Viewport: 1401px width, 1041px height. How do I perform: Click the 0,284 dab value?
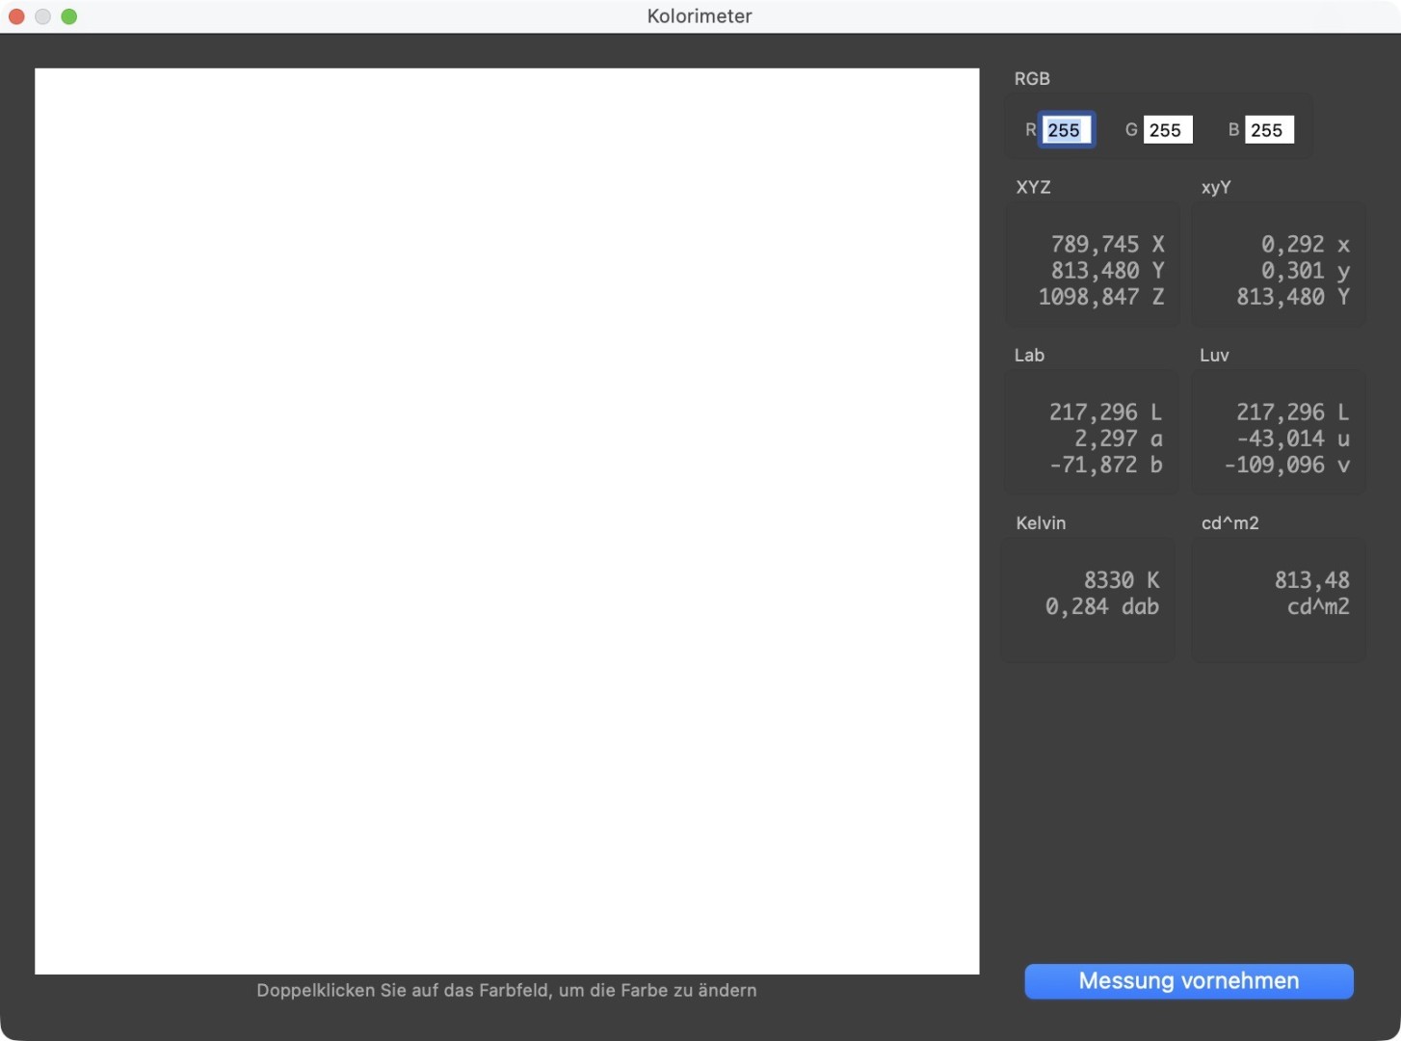1101,606
